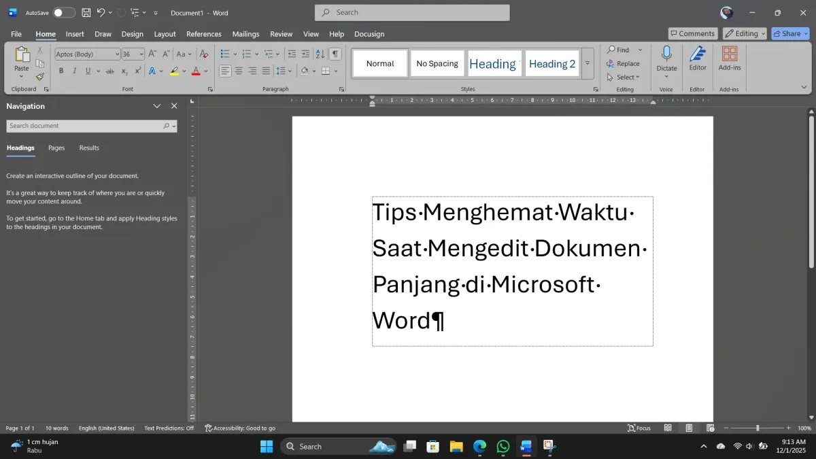
Task: Switch to the Insert ribbon tab
Action: 75,34
